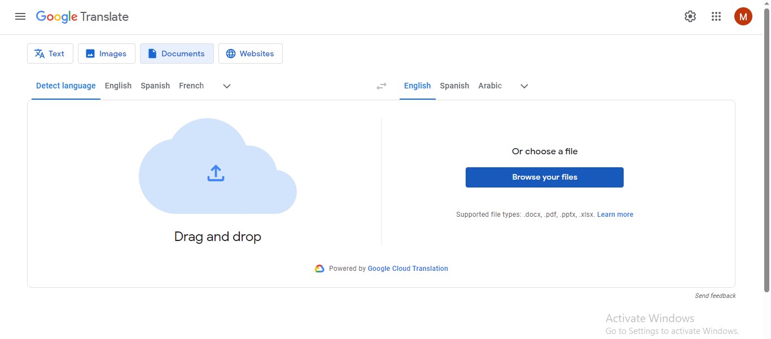
Task: Switch to Images translation mode
Action: click(x=107, y=53)
